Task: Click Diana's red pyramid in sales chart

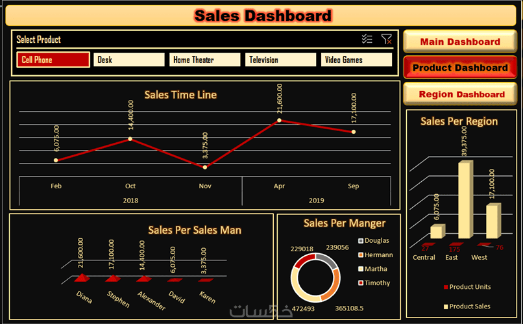Action: click(x=82, y=278)
